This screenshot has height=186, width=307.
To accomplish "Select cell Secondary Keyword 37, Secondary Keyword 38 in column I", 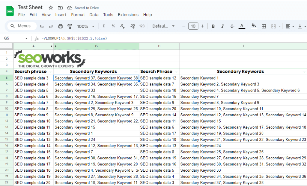I will click(243, 182).
